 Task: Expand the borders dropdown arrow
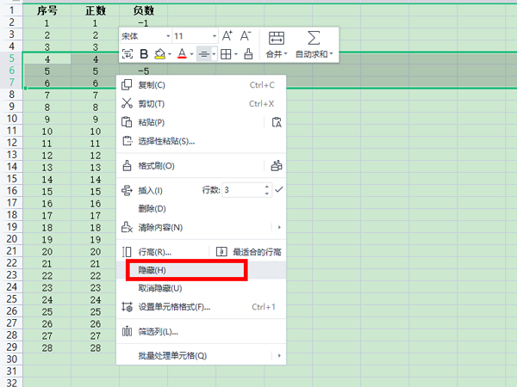pos(236,54)
